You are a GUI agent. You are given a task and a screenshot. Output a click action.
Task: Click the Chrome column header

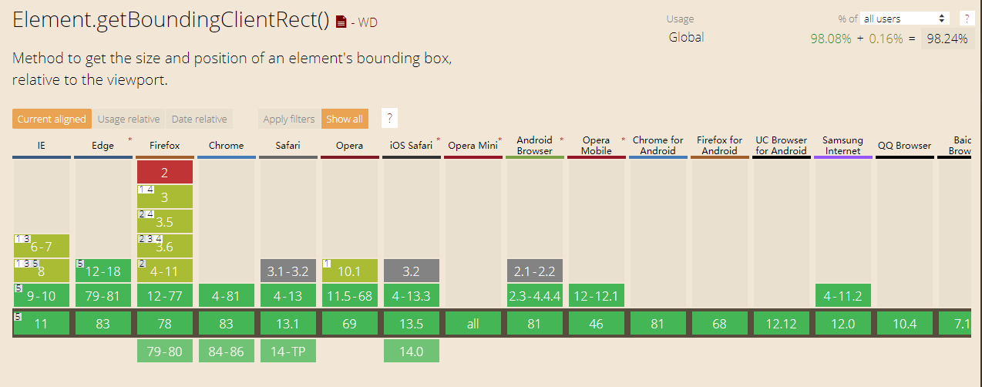point(226,146)
